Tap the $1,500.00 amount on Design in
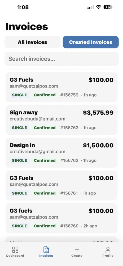This screenshot has width=123, height=266. coord(98,146)
